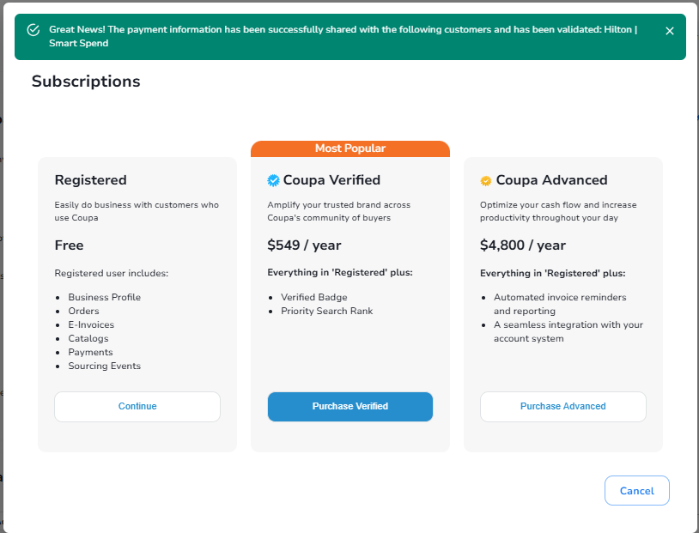Click the $4,800 / year price text
Image resolution: width=699 pixels, height=533 pixels.
522,245
